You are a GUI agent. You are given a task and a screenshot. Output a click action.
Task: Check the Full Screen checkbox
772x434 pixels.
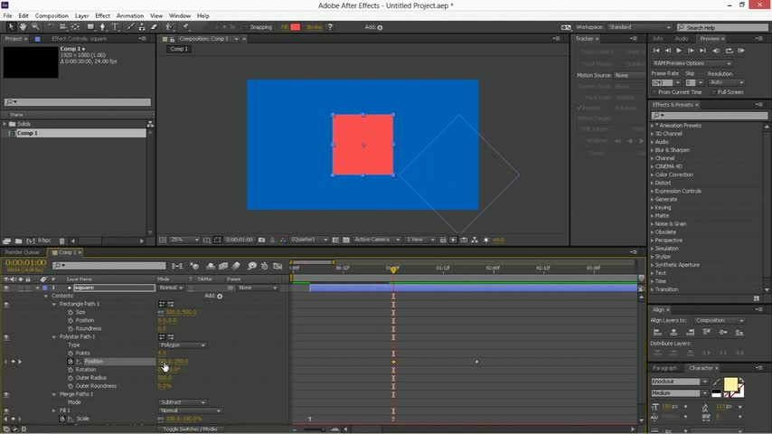713,92
